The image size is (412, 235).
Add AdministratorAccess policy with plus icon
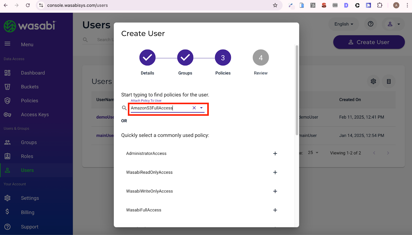pos(275,154)
